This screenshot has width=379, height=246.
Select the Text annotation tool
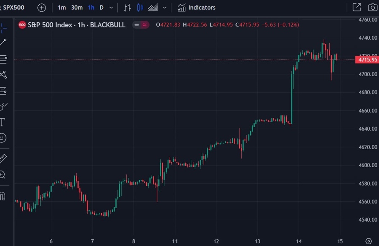3,123
